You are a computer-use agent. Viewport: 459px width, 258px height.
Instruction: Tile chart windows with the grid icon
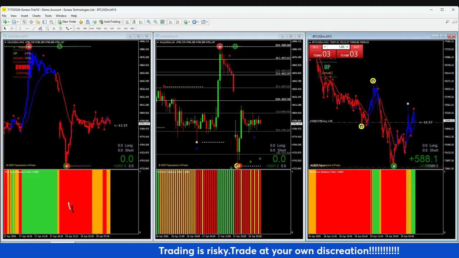(162, 22)
